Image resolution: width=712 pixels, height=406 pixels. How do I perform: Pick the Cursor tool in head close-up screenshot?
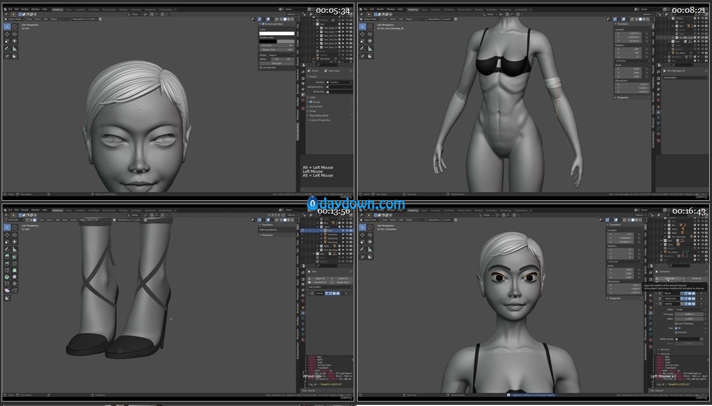tap(15, 26)
